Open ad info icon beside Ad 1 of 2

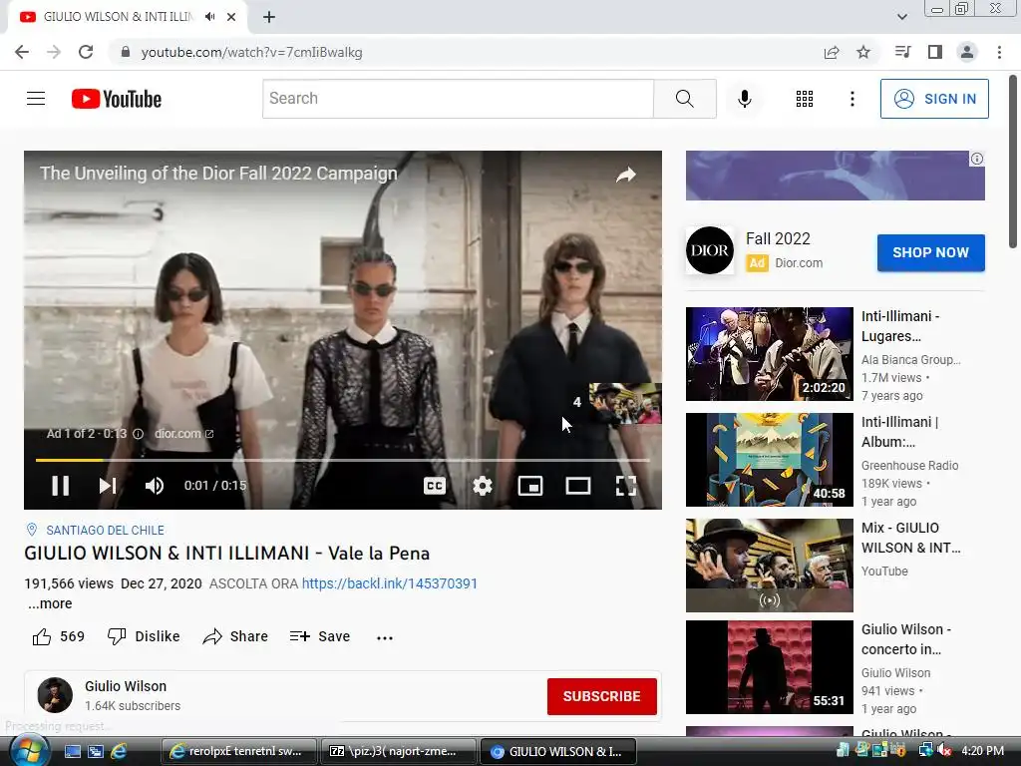[x=138, y=434]
